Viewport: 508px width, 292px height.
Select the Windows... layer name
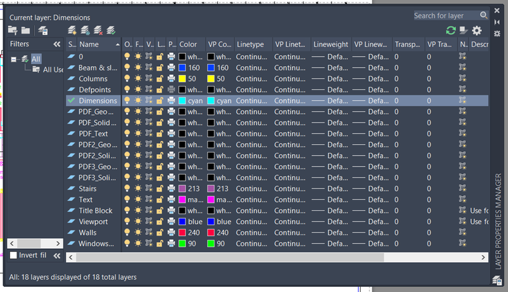point(97,244)
